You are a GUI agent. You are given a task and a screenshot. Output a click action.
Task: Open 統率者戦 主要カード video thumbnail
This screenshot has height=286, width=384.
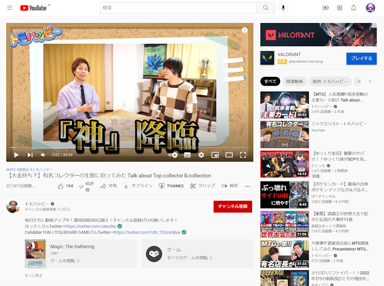[x=285, y=105]
